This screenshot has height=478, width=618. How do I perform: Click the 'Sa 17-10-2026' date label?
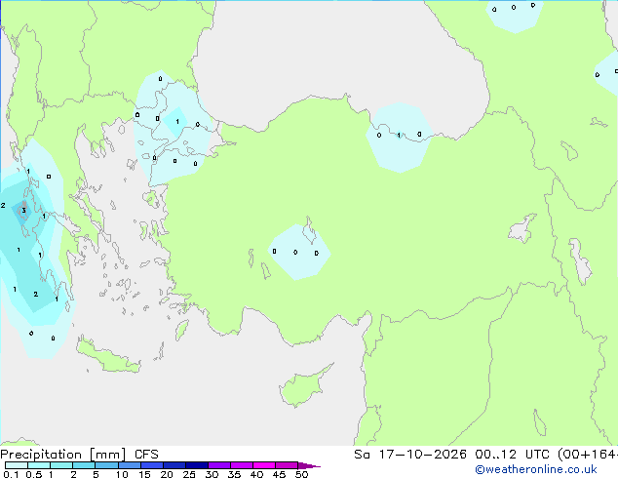click(410, 455)
